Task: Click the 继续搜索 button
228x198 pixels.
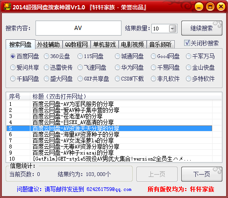Action: 202,28
